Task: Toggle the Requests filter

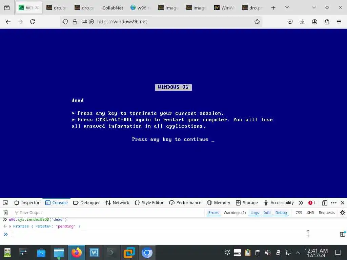Action: [327, 213]
